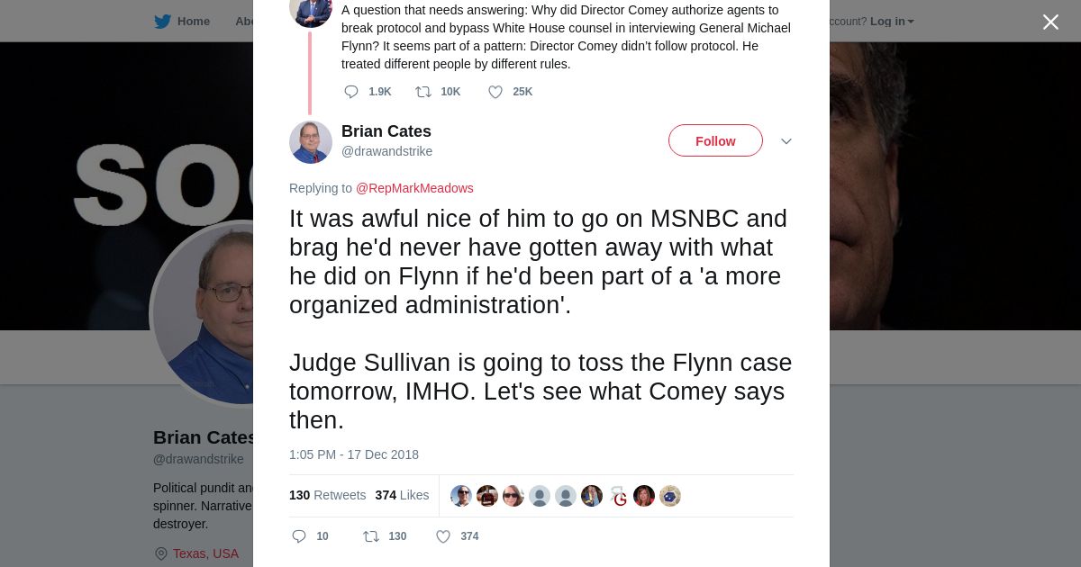Image resolution: width=1081 pixels, height=567 pixels.
Task: Open the @drawandstrike handle in tweet header
Action: coord(386,151)
